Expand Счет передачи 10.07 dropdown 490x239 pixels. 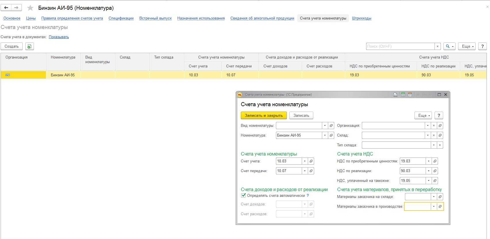pyautogui.click(x=305, y=171)
